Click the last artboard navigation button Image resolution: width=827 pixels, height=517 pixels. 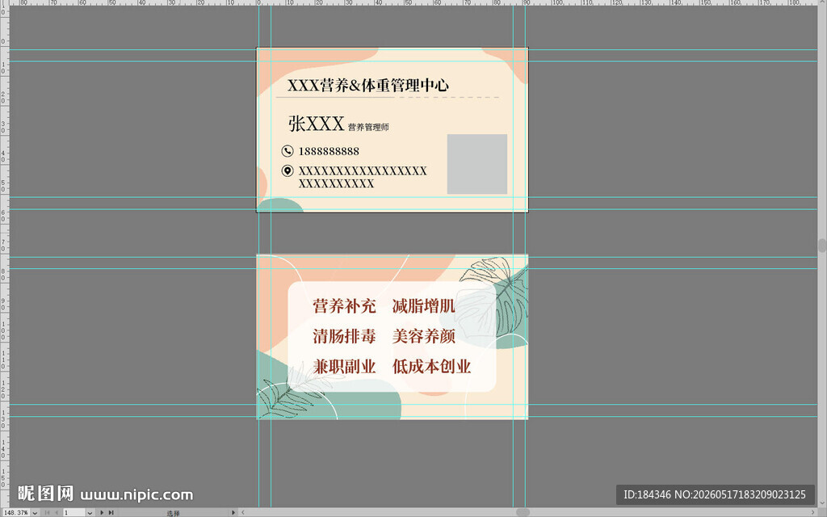click(111, 512)
